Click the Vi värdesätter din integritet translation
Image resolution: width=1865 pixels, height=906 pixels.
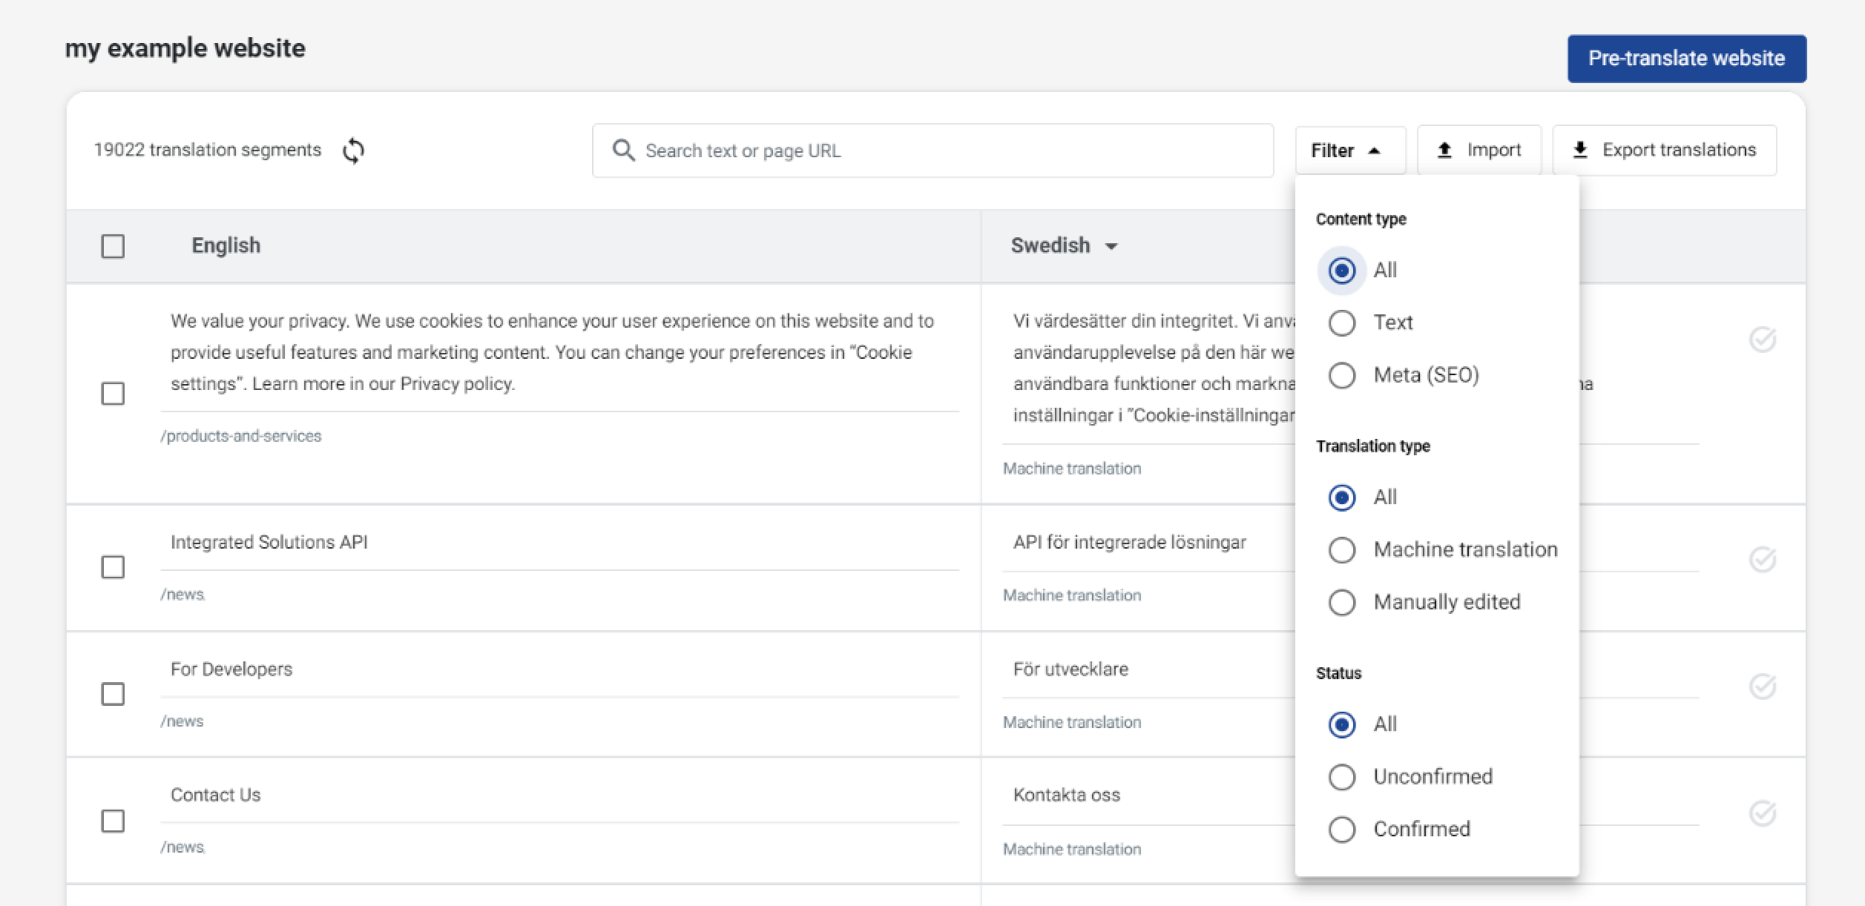1154,368
